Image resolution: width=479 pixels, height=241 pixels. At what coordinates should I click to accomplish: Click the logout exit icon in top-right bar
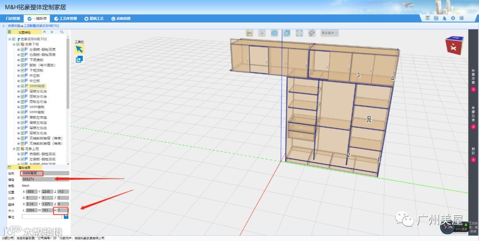(x=462, y=18)
